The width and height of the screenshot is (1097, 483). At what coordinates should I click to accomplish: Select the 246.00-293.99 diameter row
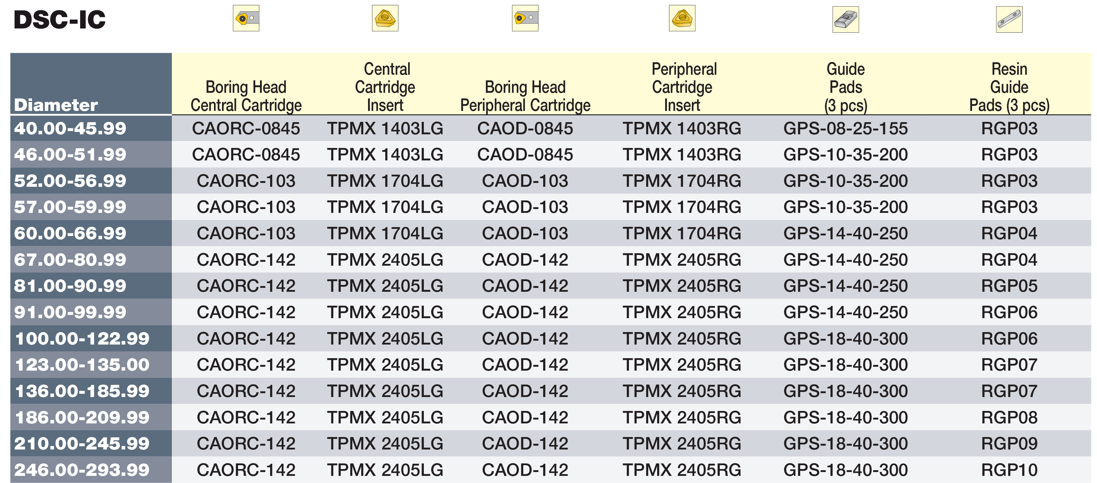tap(551, 470)
